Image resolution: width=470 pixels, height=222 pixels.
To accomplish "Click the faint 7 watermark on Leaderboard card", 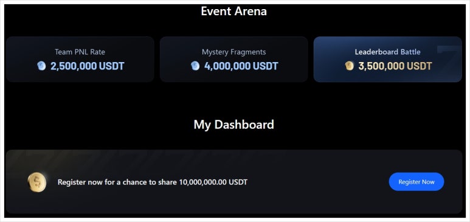I will click(x=449, y=60).
